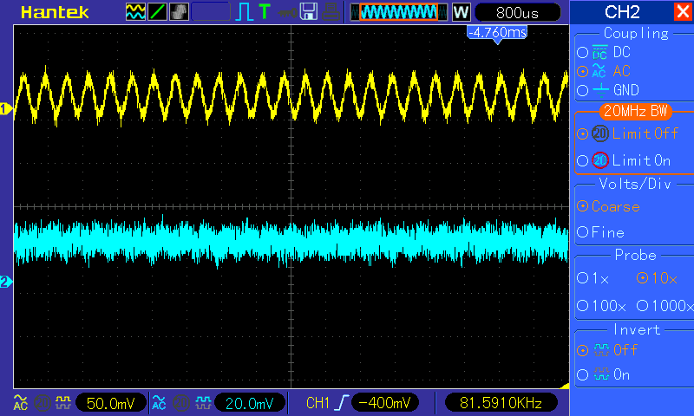The height and width of the screenshot is (416, 694).
Task: Click the printer icon
Action: click(331, 12)
